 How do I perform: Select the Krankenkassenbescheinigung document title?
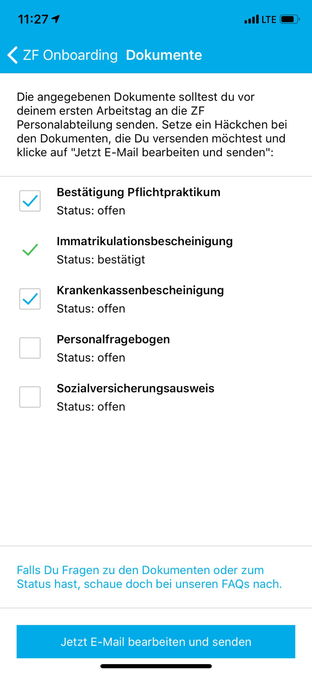(140, 290)
